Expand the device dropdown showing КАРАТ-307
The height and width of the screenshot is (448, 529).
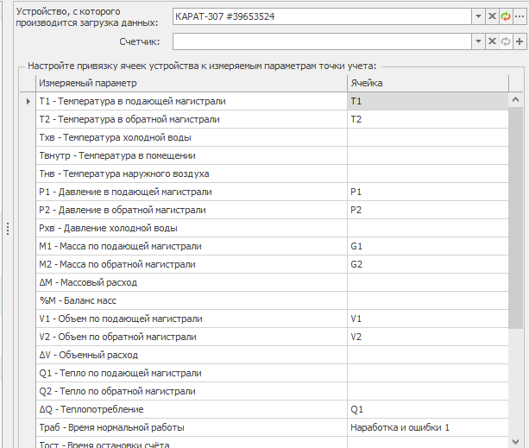(x=478, y=16)
